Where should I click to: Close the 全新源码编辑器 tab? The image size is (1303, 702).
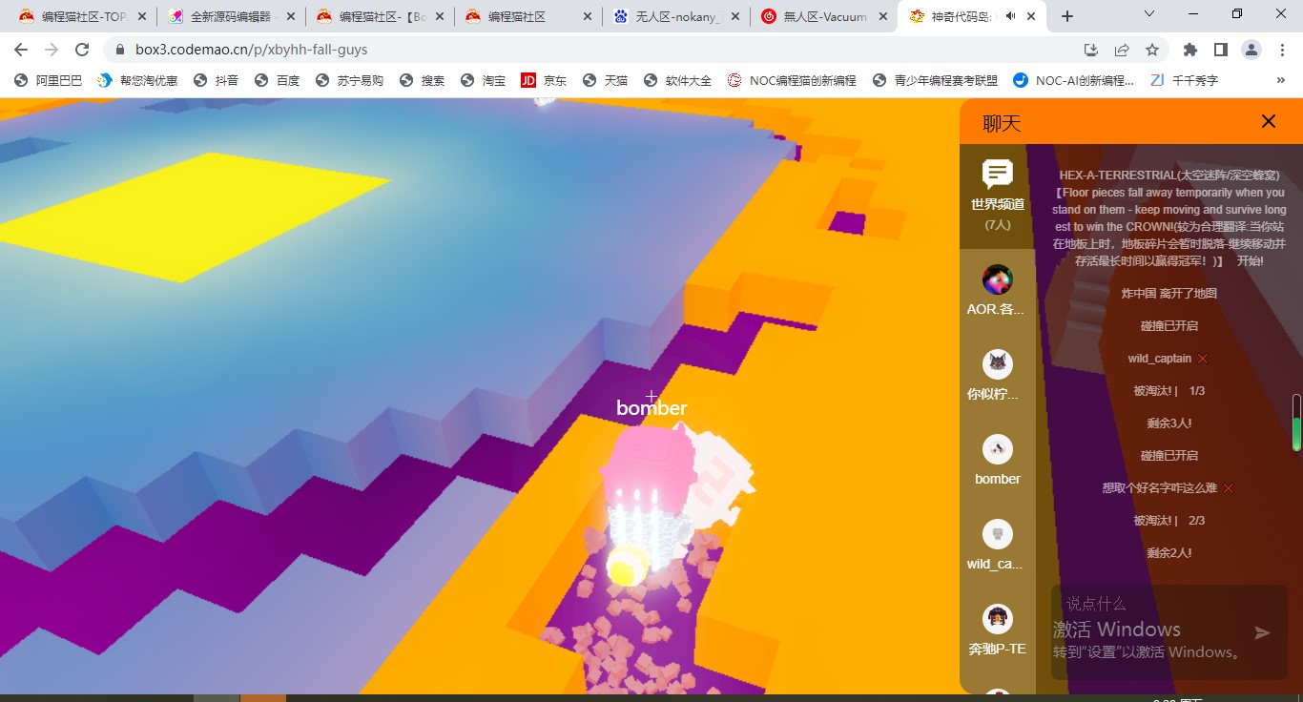pos(291,16)
